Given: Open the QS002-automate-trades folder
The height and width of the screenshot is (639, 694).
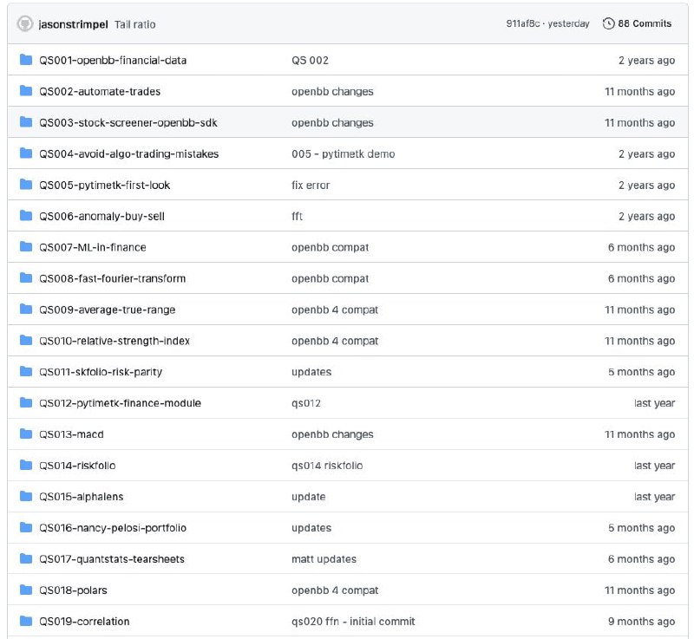Looking at the screenshot, I should (100, 92).
